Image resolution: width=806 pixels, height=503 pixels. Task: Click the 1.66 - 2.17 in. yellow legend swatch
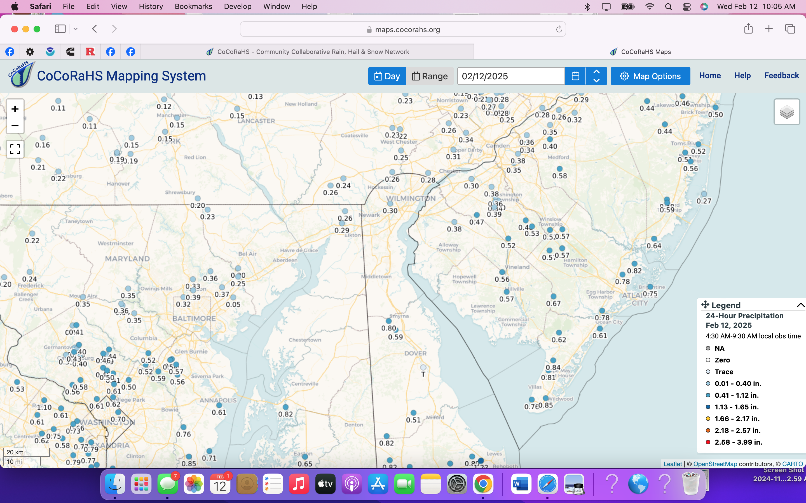click(x=708, y=419)
